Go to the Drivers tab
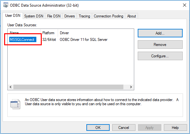Image resolution: width=190 pixels, height=134 pixels. point(69,16)
